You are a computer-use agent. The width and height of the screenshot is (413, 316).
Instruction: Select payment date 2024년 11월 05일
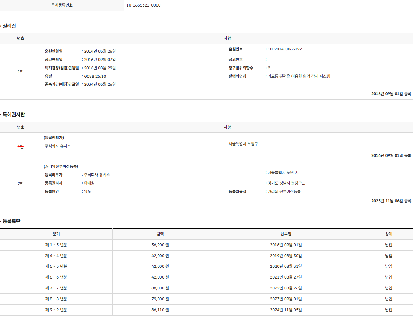tap(286, 310)
